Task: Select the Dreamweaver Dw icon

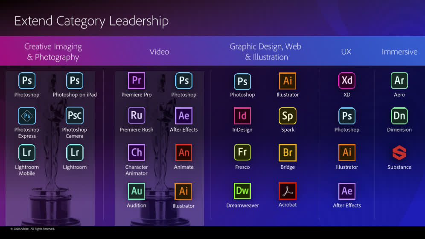Action: [242, 191]
